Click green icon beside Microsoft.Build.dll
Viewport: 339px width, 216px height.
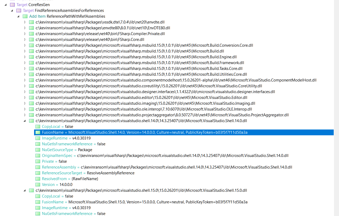(x=31, y=51)
